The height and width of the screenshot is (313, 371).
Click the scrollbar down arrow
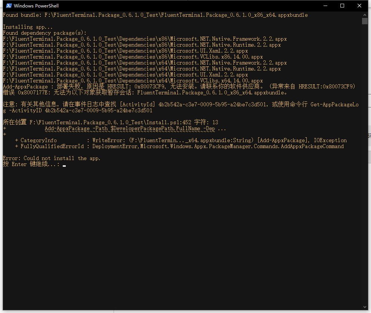[x=365, y=307]
